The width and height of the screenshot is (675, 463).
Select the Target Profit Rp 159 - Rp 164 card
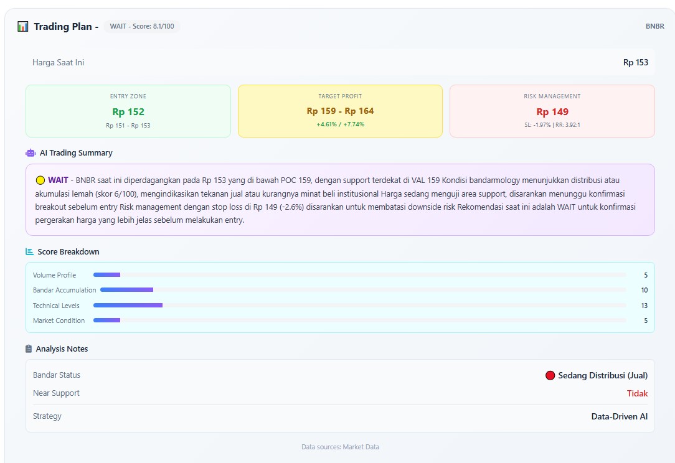[x=340, y=111]
